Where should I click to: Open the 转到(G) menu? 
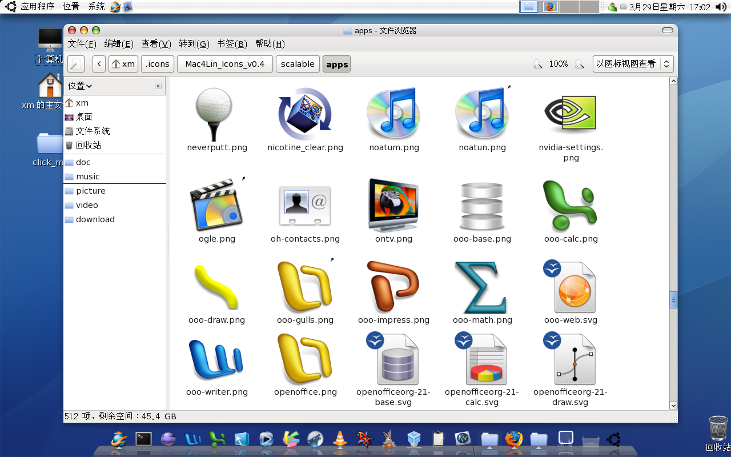click(x=194, y=44)
